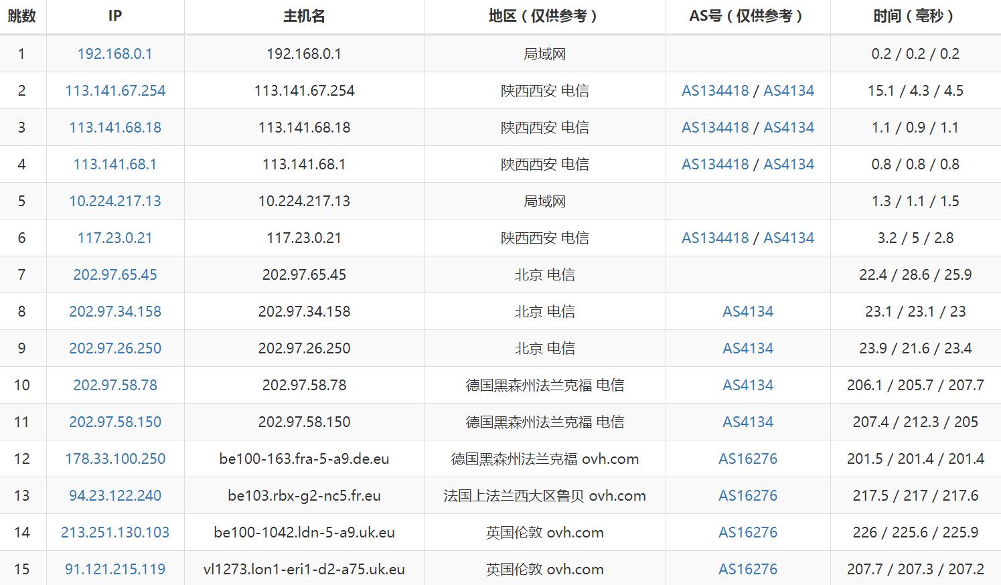Click the 主机名 column header
Image resolution: width=1001 pixels, height=585 pixels.
point(304,16)
